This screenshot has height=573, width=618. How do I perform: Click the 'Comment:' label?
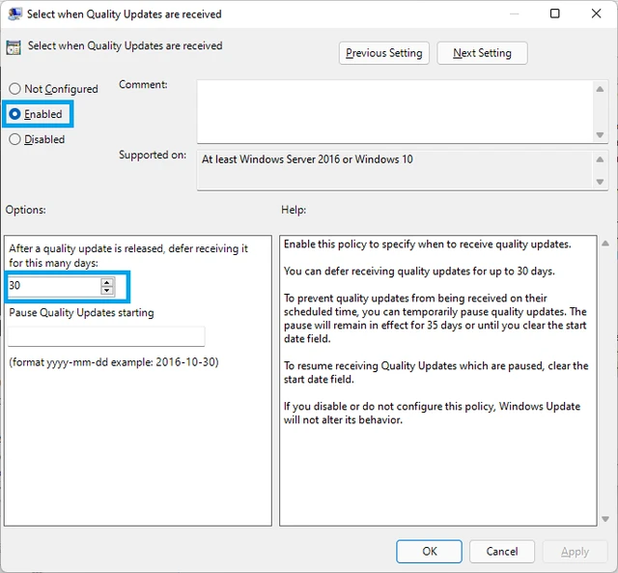(143, 84)
